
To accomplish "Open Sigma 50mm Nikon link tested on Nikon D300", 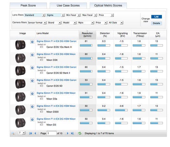I will pos(56,106).
